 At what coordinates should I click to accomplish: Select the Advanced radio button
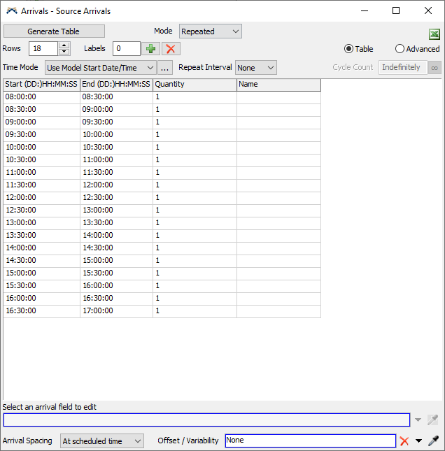pos(400,49)
